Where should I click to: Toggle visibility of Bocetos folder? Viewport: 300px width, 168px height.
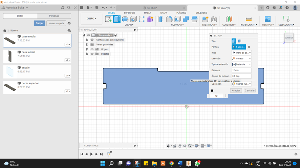click(x=92, y=54)
